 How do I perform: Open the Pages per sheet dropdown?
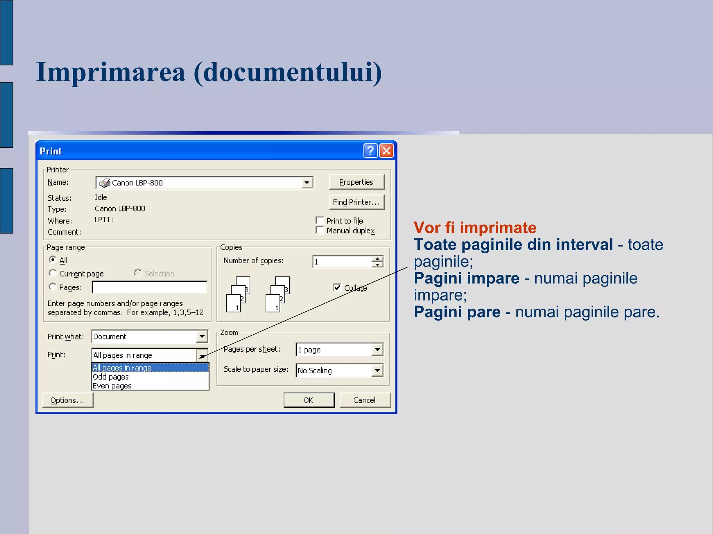pos(377,350)
